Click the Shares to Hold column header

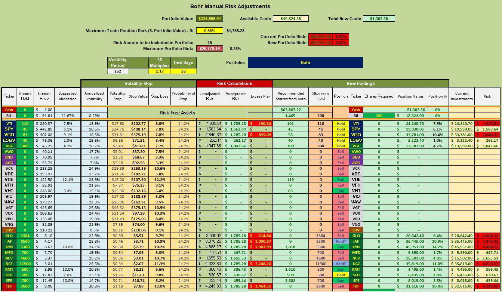click(320, 96)
